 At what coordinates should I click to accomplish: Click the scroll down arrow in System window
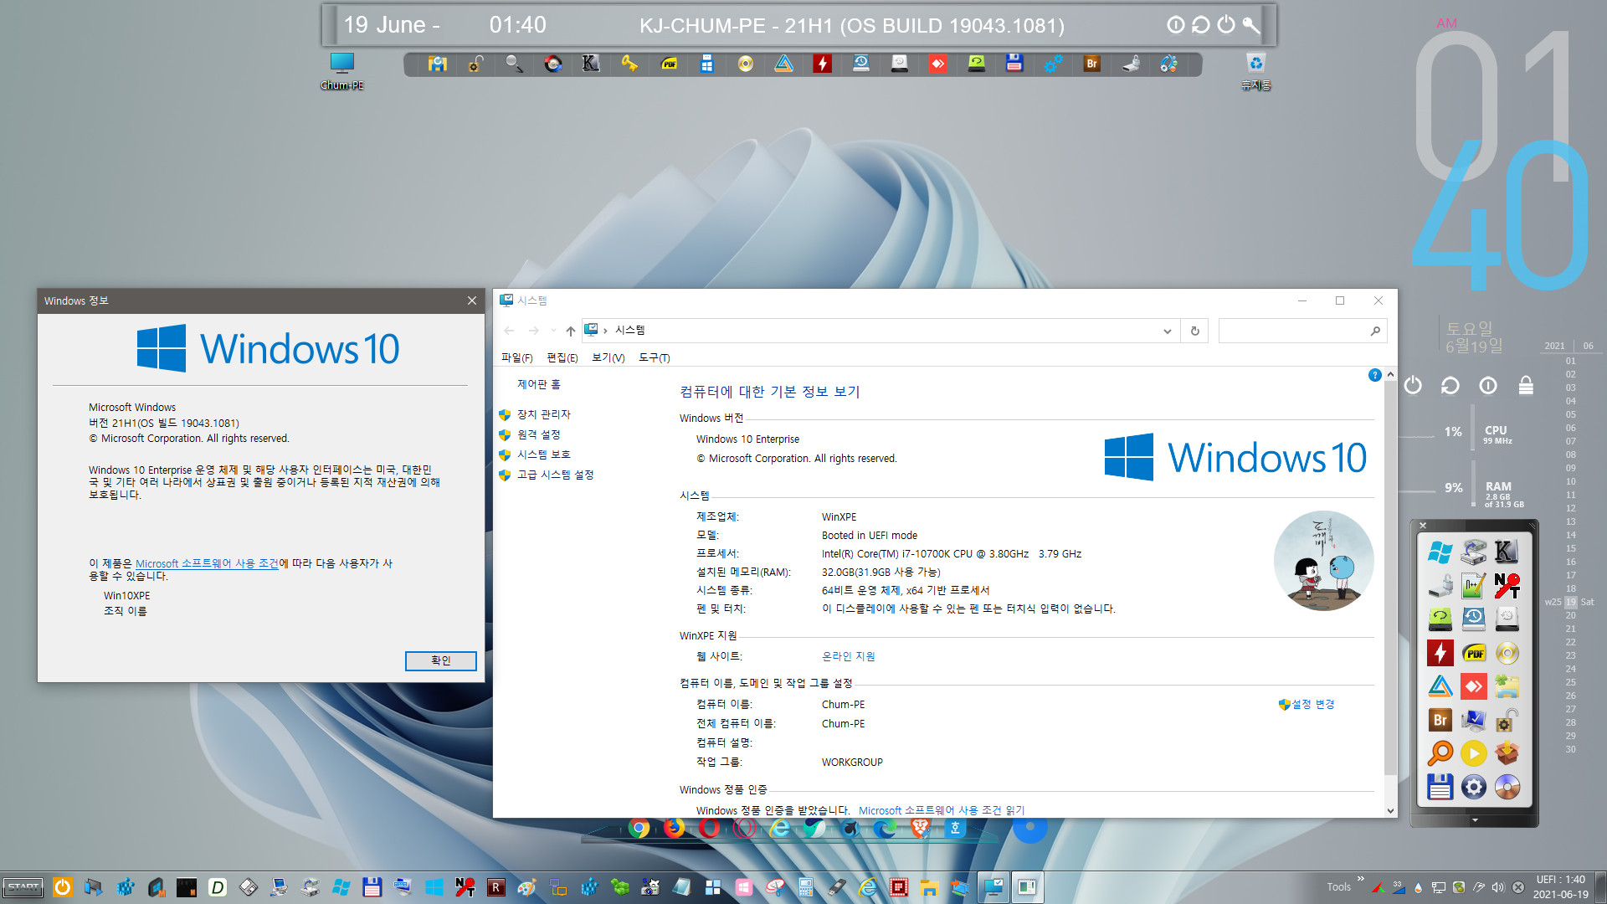tap(1390, 810)
